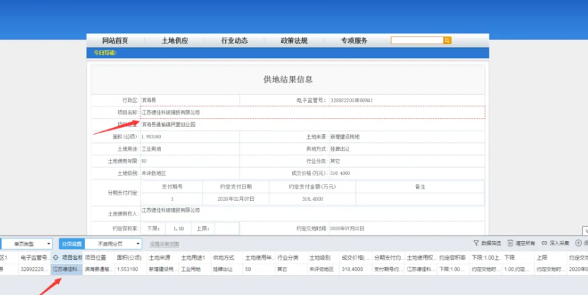Click the add icon at toolbar right edge
The width and height of the screenshot is (588, 295).
click(578, 244)
